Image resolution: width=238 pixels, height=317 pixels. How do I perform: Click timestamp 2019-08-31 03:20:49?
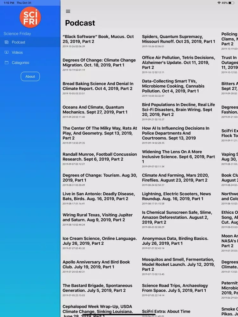coord(74,185)
